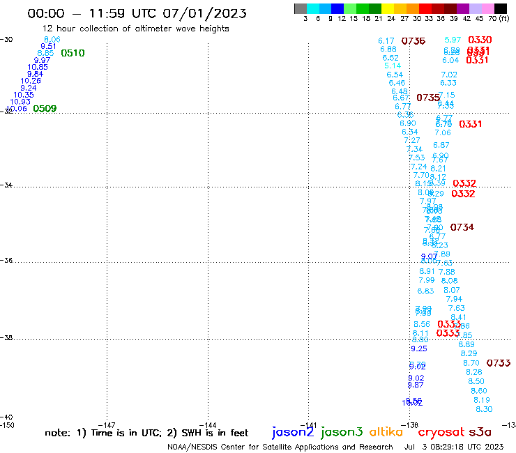Click the wave height value '9.87'
Viewport: 516px width, 453px height.
pyautogui.click(x=416, y=385)
